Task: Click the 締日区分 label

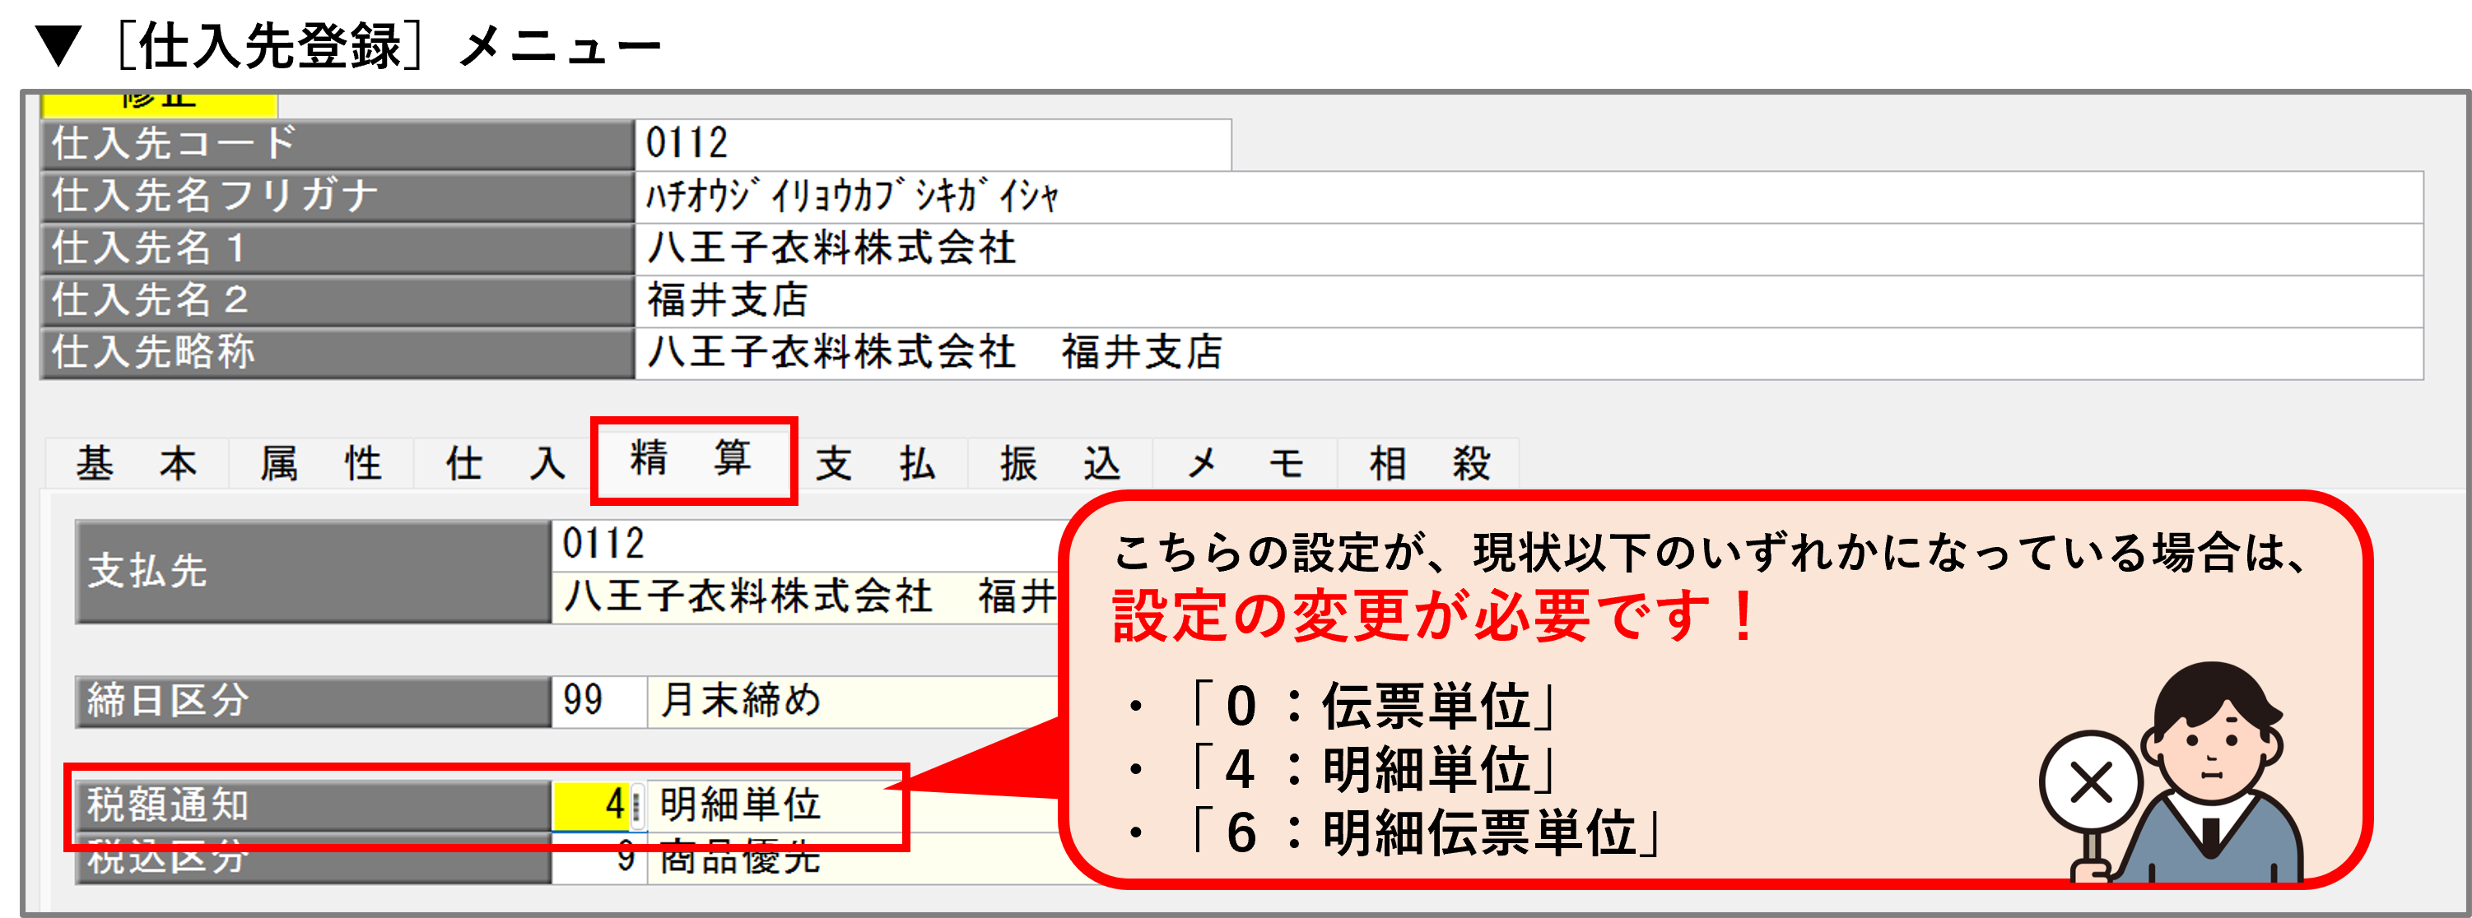Action: [313, 701]
